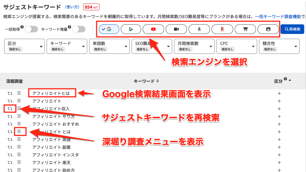This screenshot has width=306, height=172.
Task: Open the CPC filter dropdown
Action: (x=236, y=46)
